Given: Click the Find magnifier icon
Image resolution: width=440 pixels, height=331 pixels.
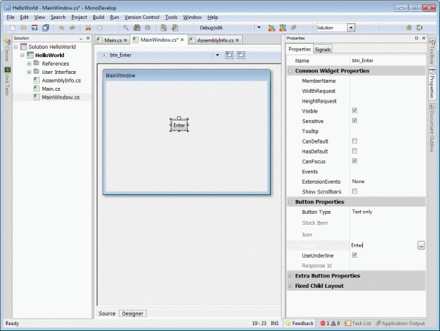Looking at the screenshot, I should tap(125, 28).
